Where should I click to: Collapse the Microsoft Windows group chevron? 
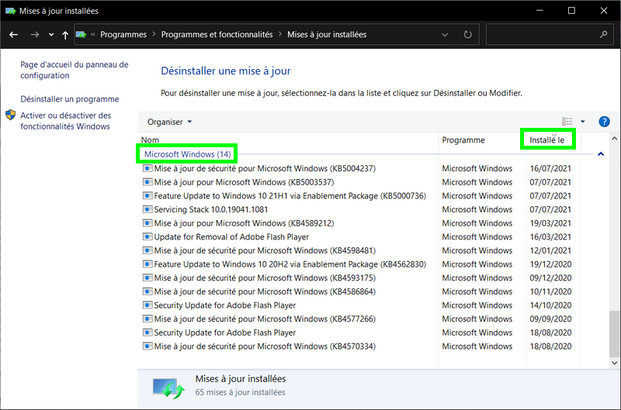601,154
